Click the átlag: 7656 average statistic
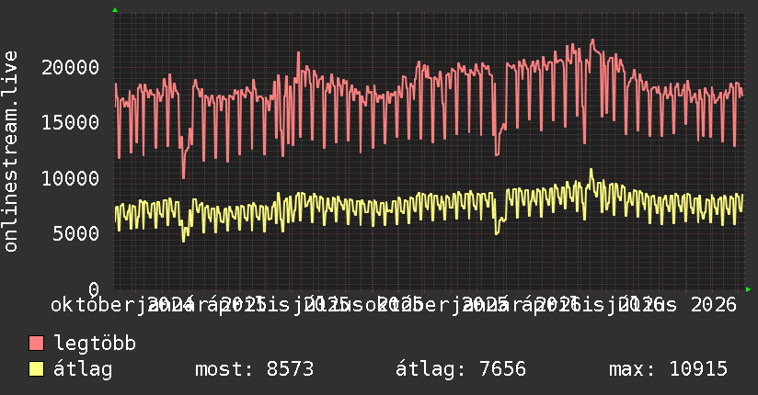 461,369
